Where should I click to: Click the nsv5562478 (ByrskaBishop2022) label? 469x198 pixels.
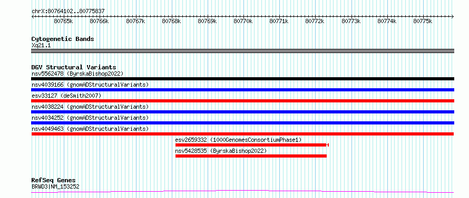point(77,74)
